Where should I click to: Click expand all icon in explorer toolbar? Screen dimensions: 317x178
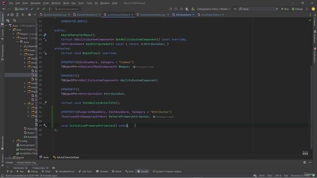pyautogui.click(x=17, y=15)
